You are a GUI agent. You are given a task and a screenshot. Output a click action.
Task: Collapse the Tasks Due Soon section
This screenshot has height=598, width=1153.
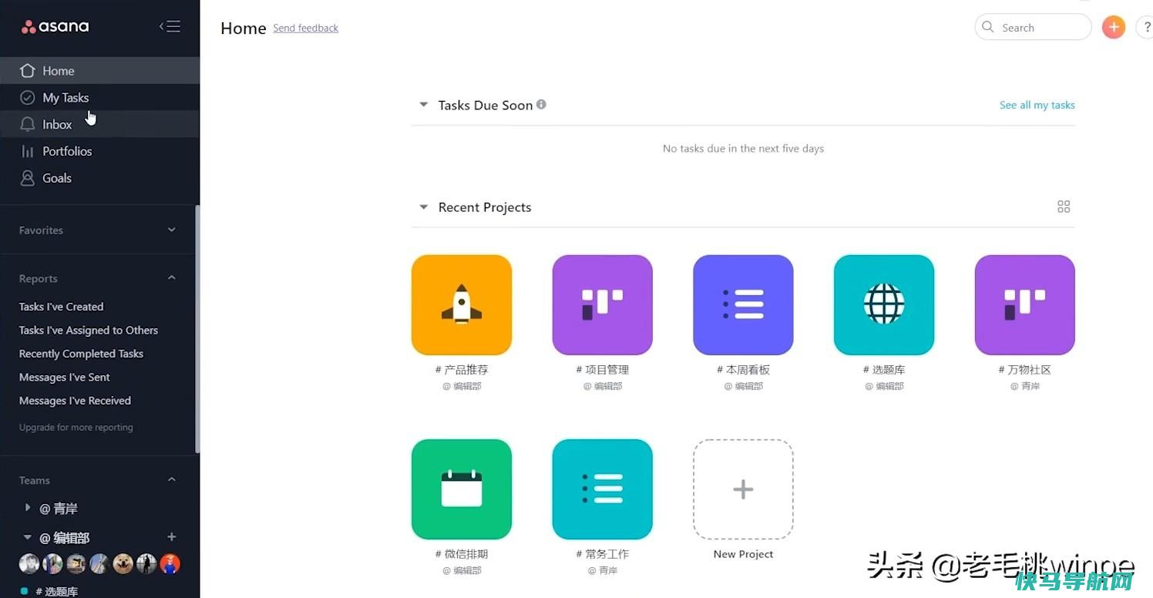[423, 104]
